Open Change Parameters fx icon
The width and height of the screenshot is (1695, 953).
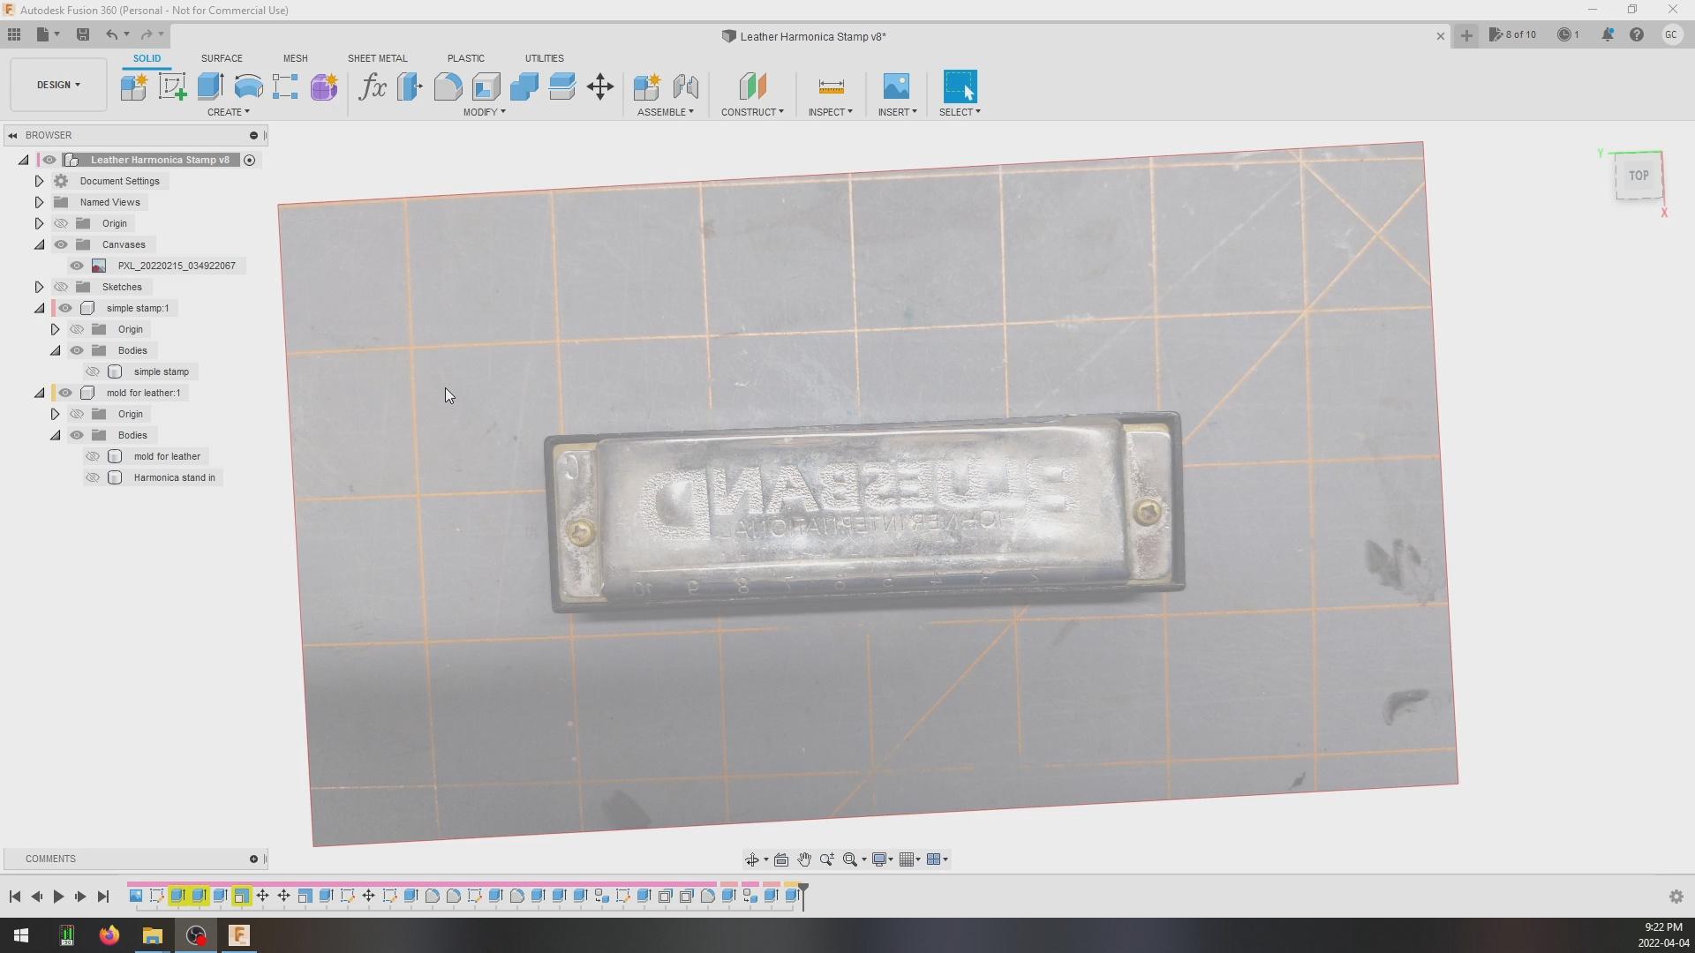373,86
